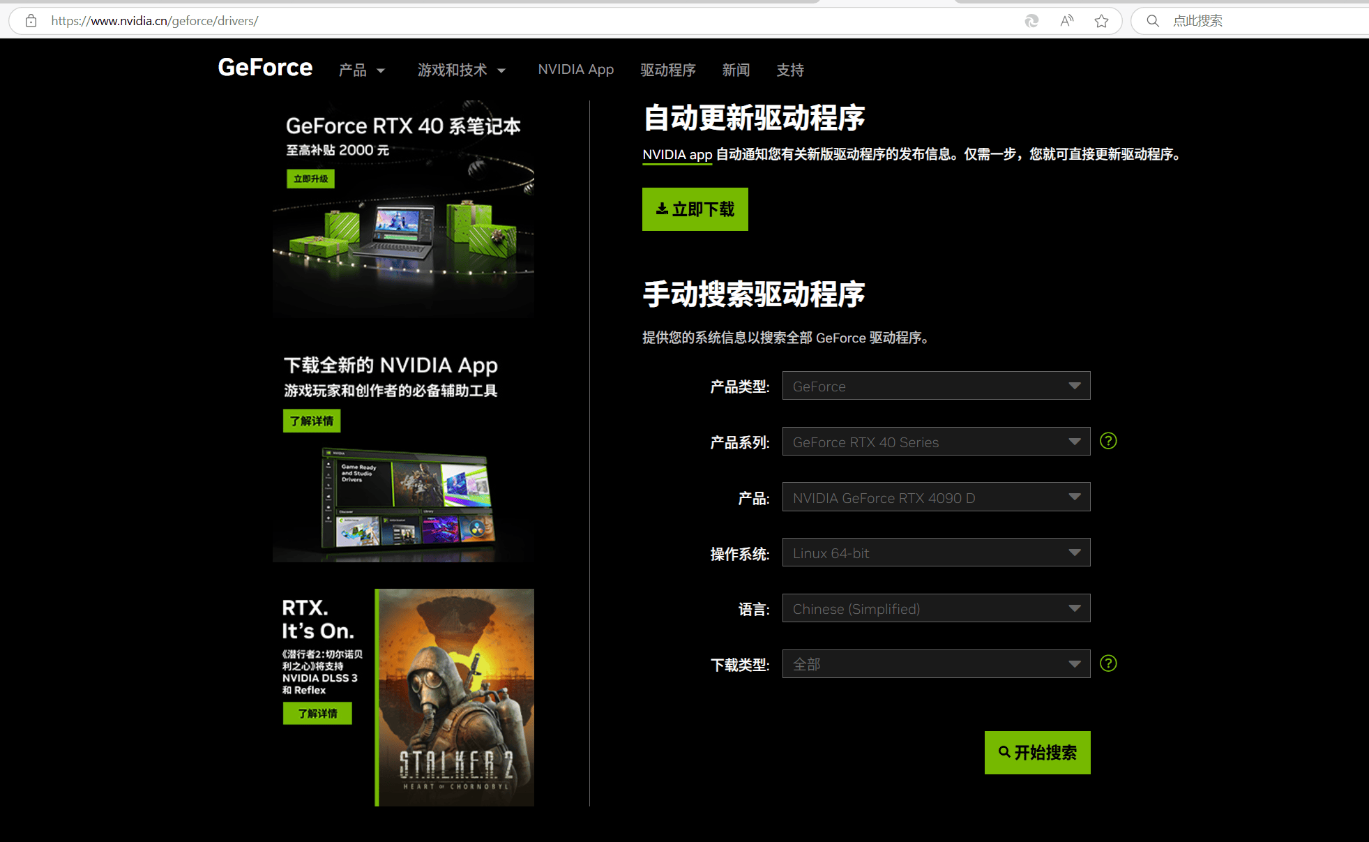1369x842 pixels.
Task: Add page to favorites with star icon
Action: pyautogui.click(x=1101, y=21)
